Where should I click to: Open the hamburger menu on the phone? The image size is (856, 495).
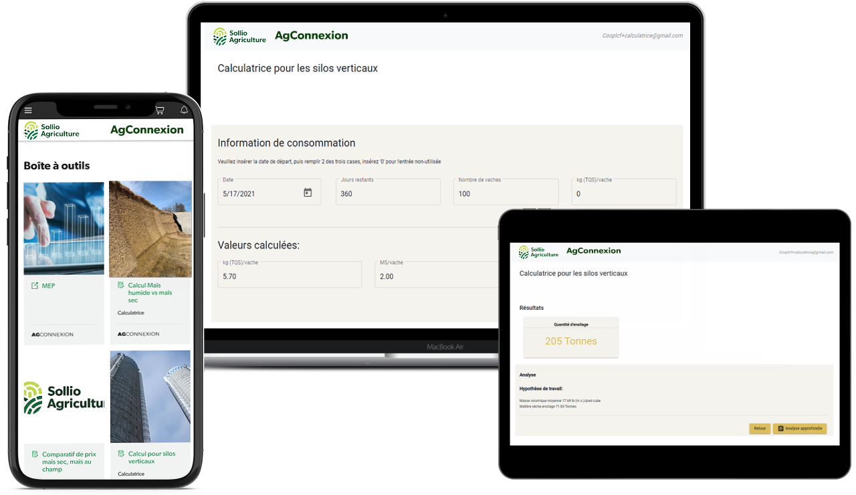28,110
